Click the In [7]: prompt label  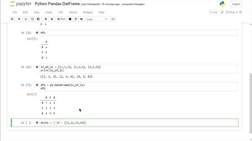click(26, 85)
